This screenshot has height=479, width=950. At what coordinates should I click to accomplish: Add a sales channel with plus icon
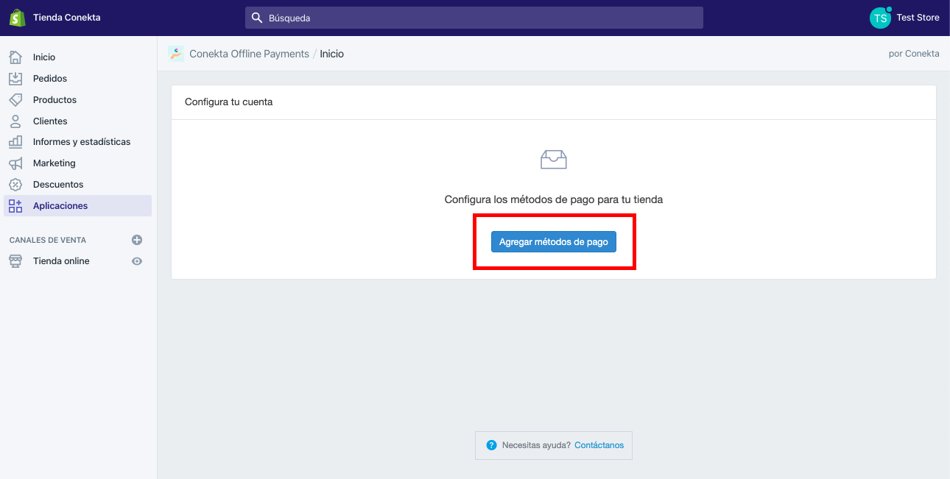pyautogui.click(x=137, y=240)
